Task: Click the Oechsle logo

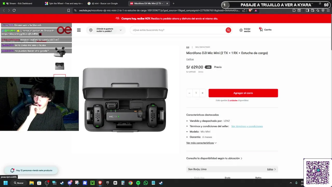Action: pos(64,30)
